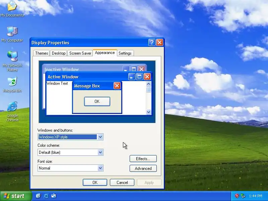Click the Cancel button
Viewport: 268px width, 201px height.
(x=122, y=182)
